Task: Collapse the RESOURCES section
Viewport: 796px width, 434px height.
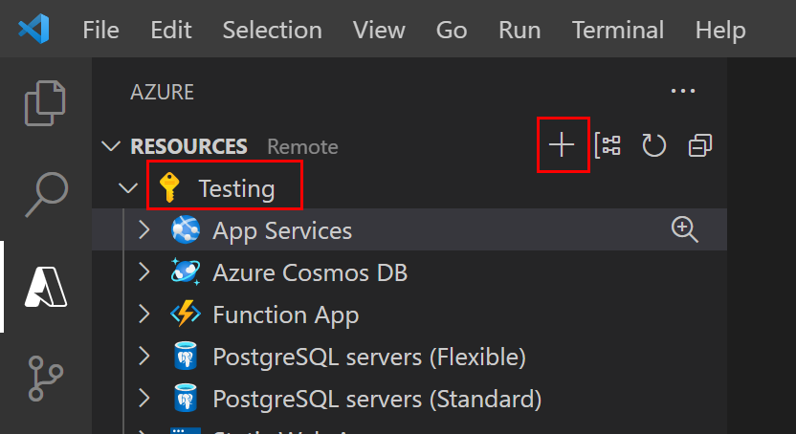Action: [x=113, y=146]
